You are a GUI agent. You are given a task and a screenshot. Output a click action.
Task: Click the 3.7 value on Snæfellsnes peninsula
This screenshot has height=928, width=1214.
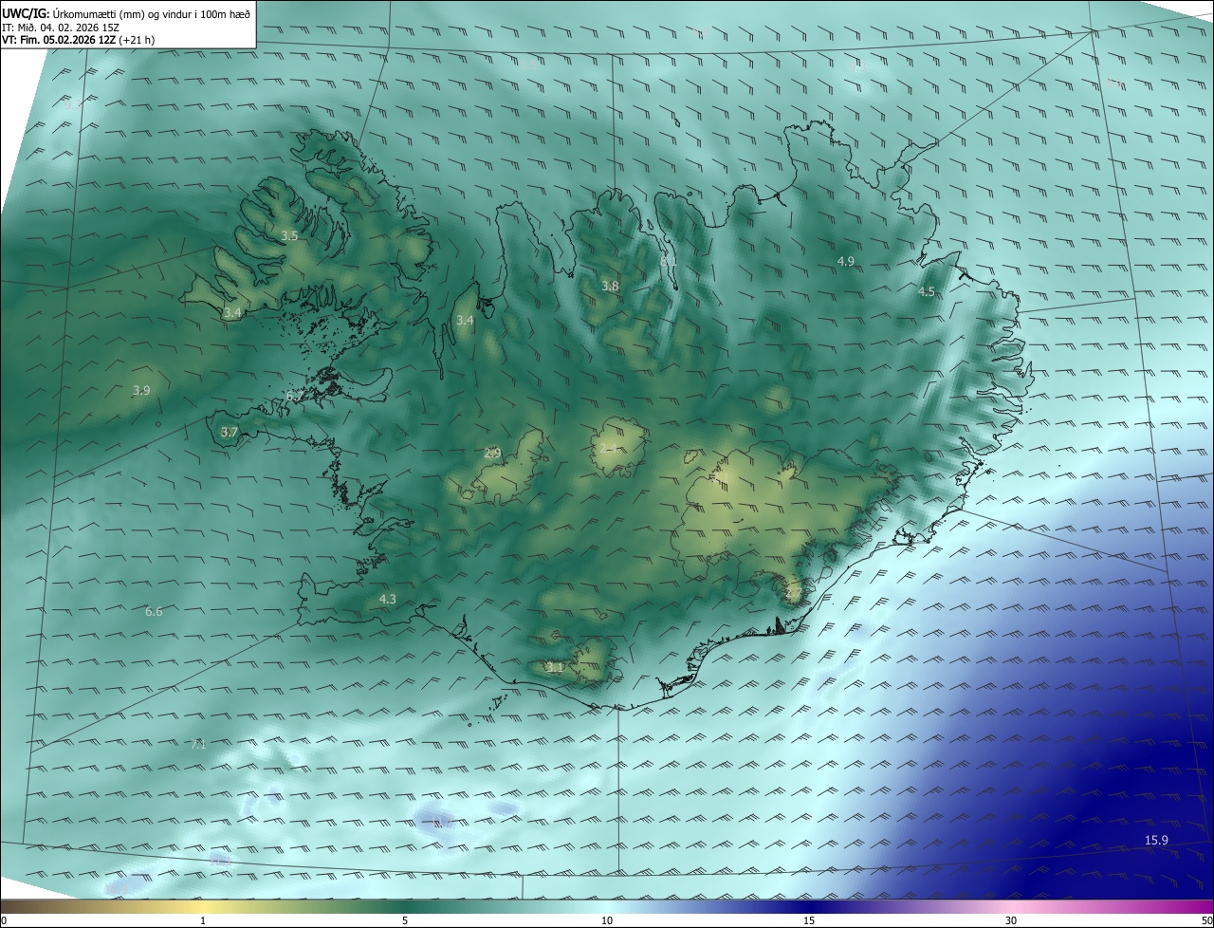click(230, 432)
